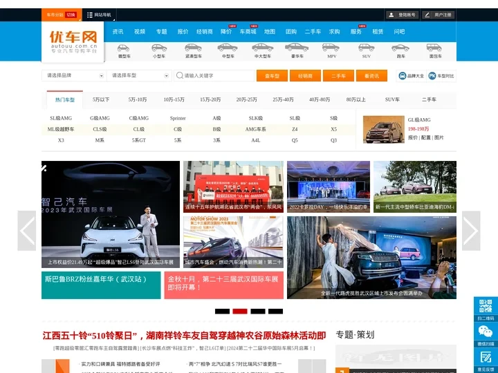The height and width of the screenshot is (373, 498).
Task: Open the MOTOR SHOW 2023 slide image
Action: pyautogui.click(x=233, y=242)
